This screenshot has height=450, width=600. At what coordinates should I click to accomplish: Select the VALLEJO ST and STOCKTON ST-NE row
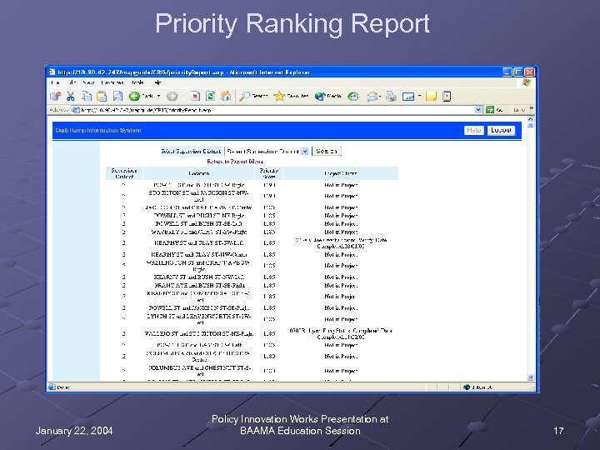click(252, 333)
